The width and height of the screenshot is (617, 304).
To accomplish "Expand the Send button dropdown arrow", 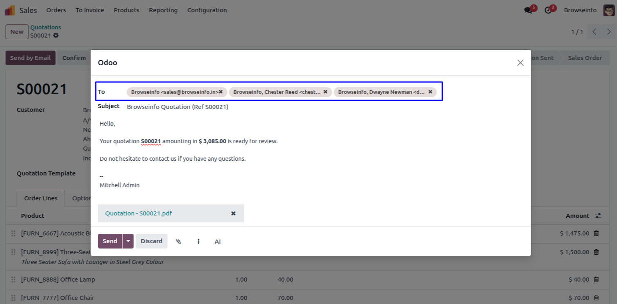I will pyautogui.click(x=128, y=241).
